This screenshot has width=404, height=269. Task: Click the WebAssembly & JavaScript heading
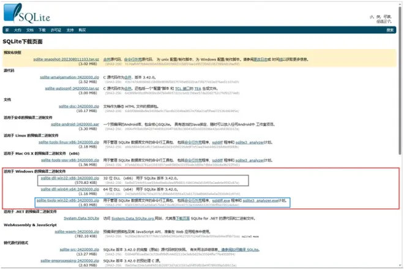30,225
